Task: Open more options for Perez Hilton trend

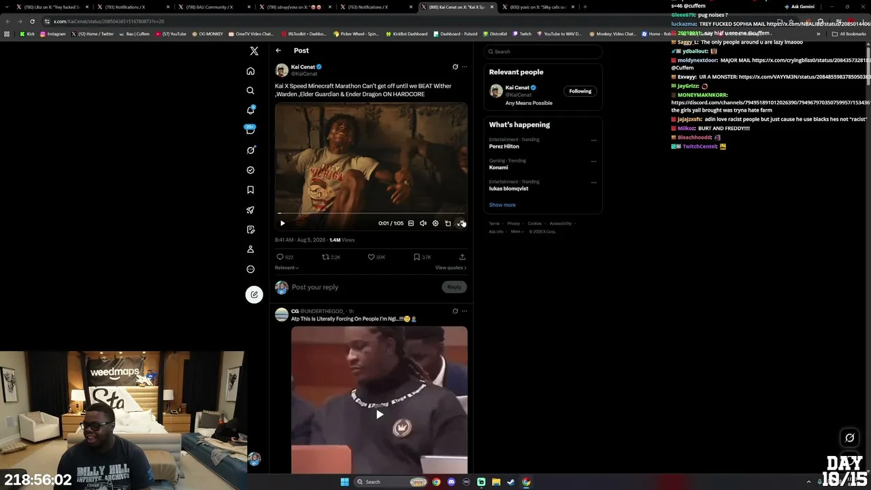Action: pyautogui.click(x=593, y=141)
